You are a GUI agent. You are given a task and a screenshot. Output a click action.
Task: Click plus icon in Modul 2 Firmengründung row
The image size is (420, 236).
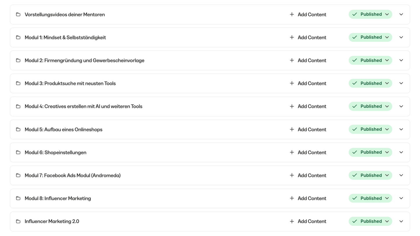click(x=292, y=60)
